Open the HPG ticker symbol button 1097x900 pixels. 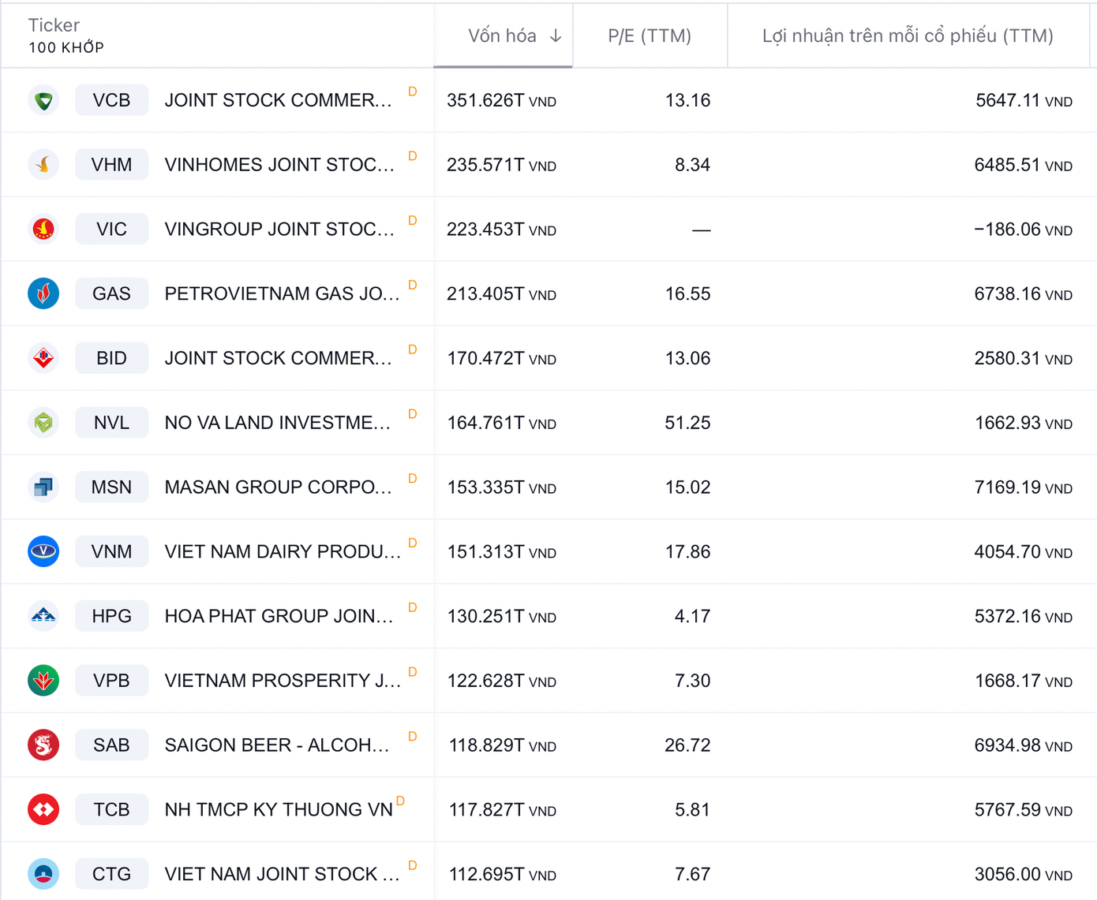coord(111,616)
